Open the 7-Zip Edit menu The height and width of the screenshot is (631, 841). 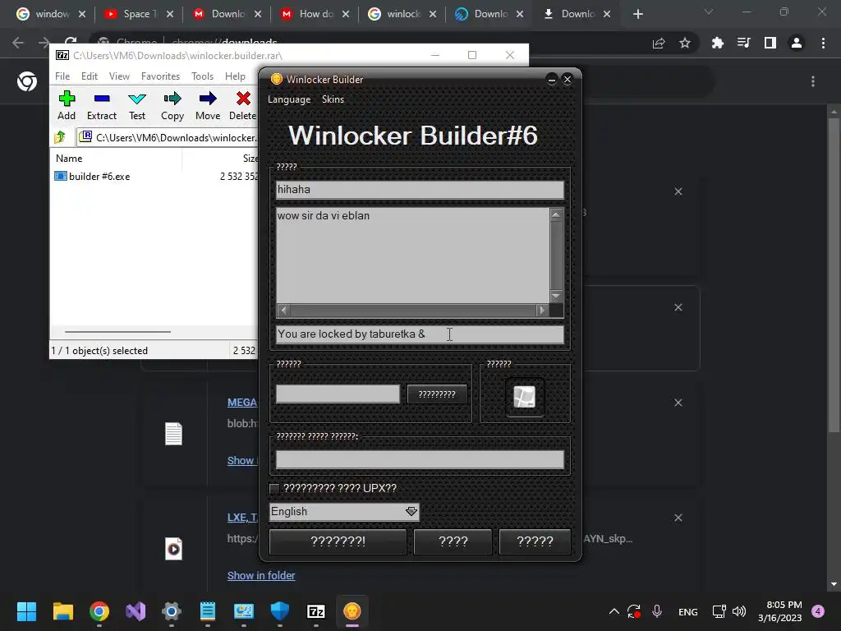89,76
